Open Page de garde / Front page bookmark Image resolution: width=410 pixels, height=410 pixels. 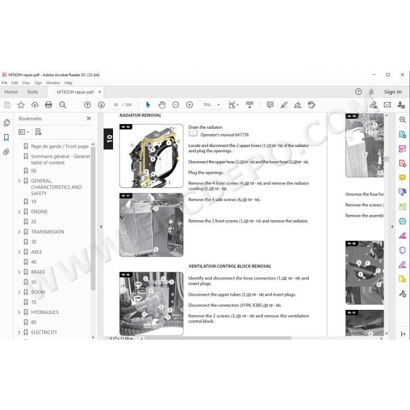tap(60, 146)
